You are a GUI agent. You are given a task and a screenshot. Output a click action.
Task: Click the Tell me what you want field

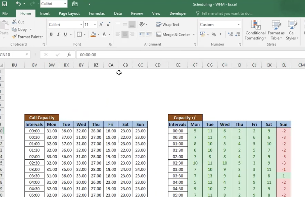(227, 13)
